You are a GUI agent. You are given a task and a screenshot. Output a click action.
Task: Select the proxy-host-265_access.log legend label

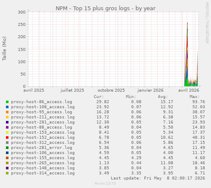point(43,163)
